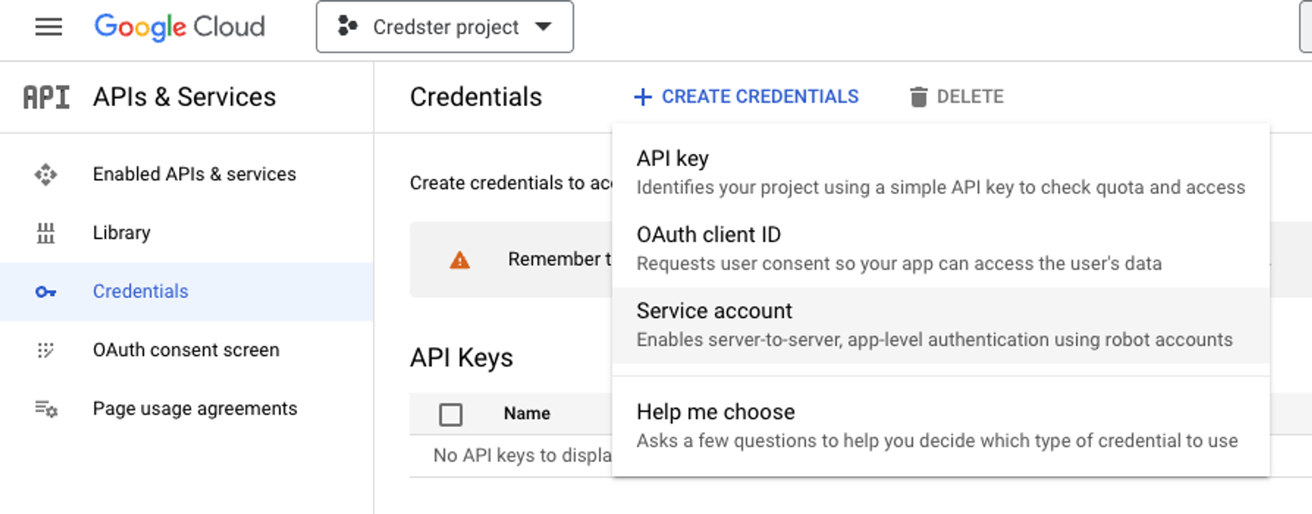
Task: Click the Enabled APIs & services icon
Action: tap(46, 175)
